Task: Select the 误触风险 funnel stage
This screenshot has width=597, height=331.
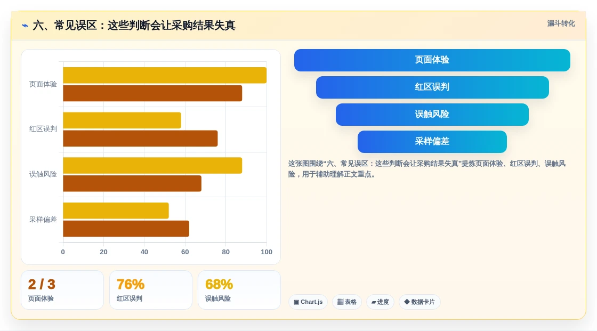Action: pos(432,115)
